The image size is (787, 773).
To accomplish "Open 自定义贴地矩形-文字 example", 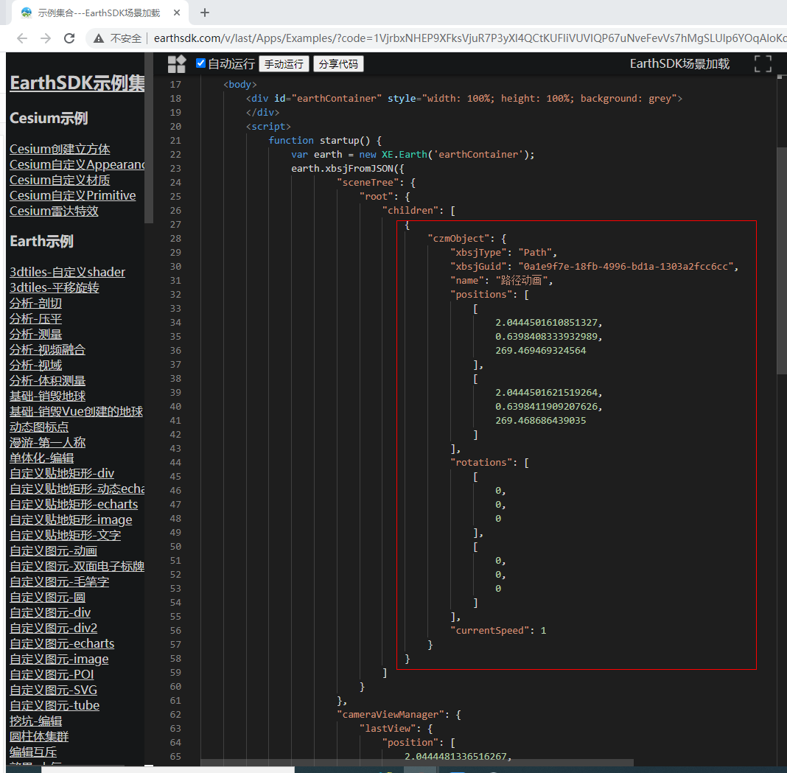I will click(66, 536).
